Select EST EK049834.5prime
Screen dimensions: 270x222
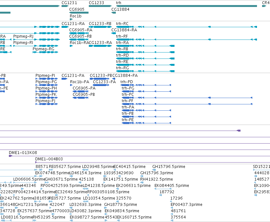pos(122,211)
